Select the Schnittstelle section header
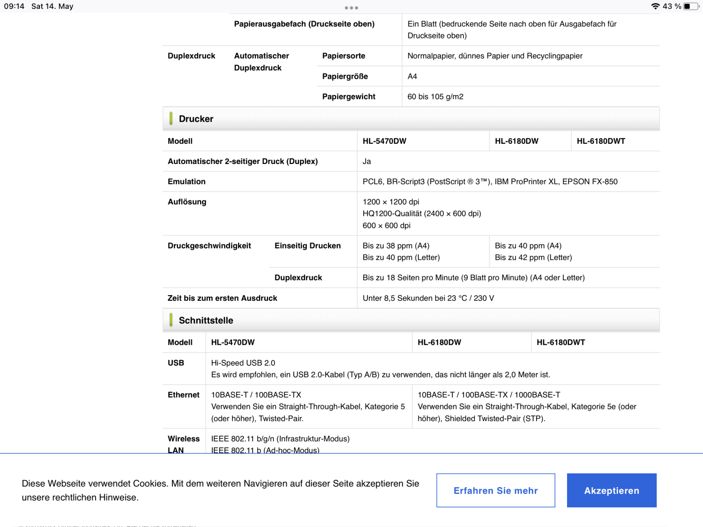703x527 pixels. click(206, 320)
